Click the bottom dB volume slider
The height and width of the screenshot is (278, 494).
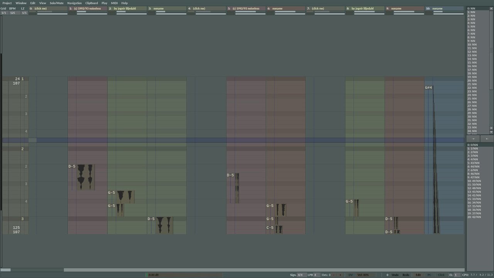184,275
